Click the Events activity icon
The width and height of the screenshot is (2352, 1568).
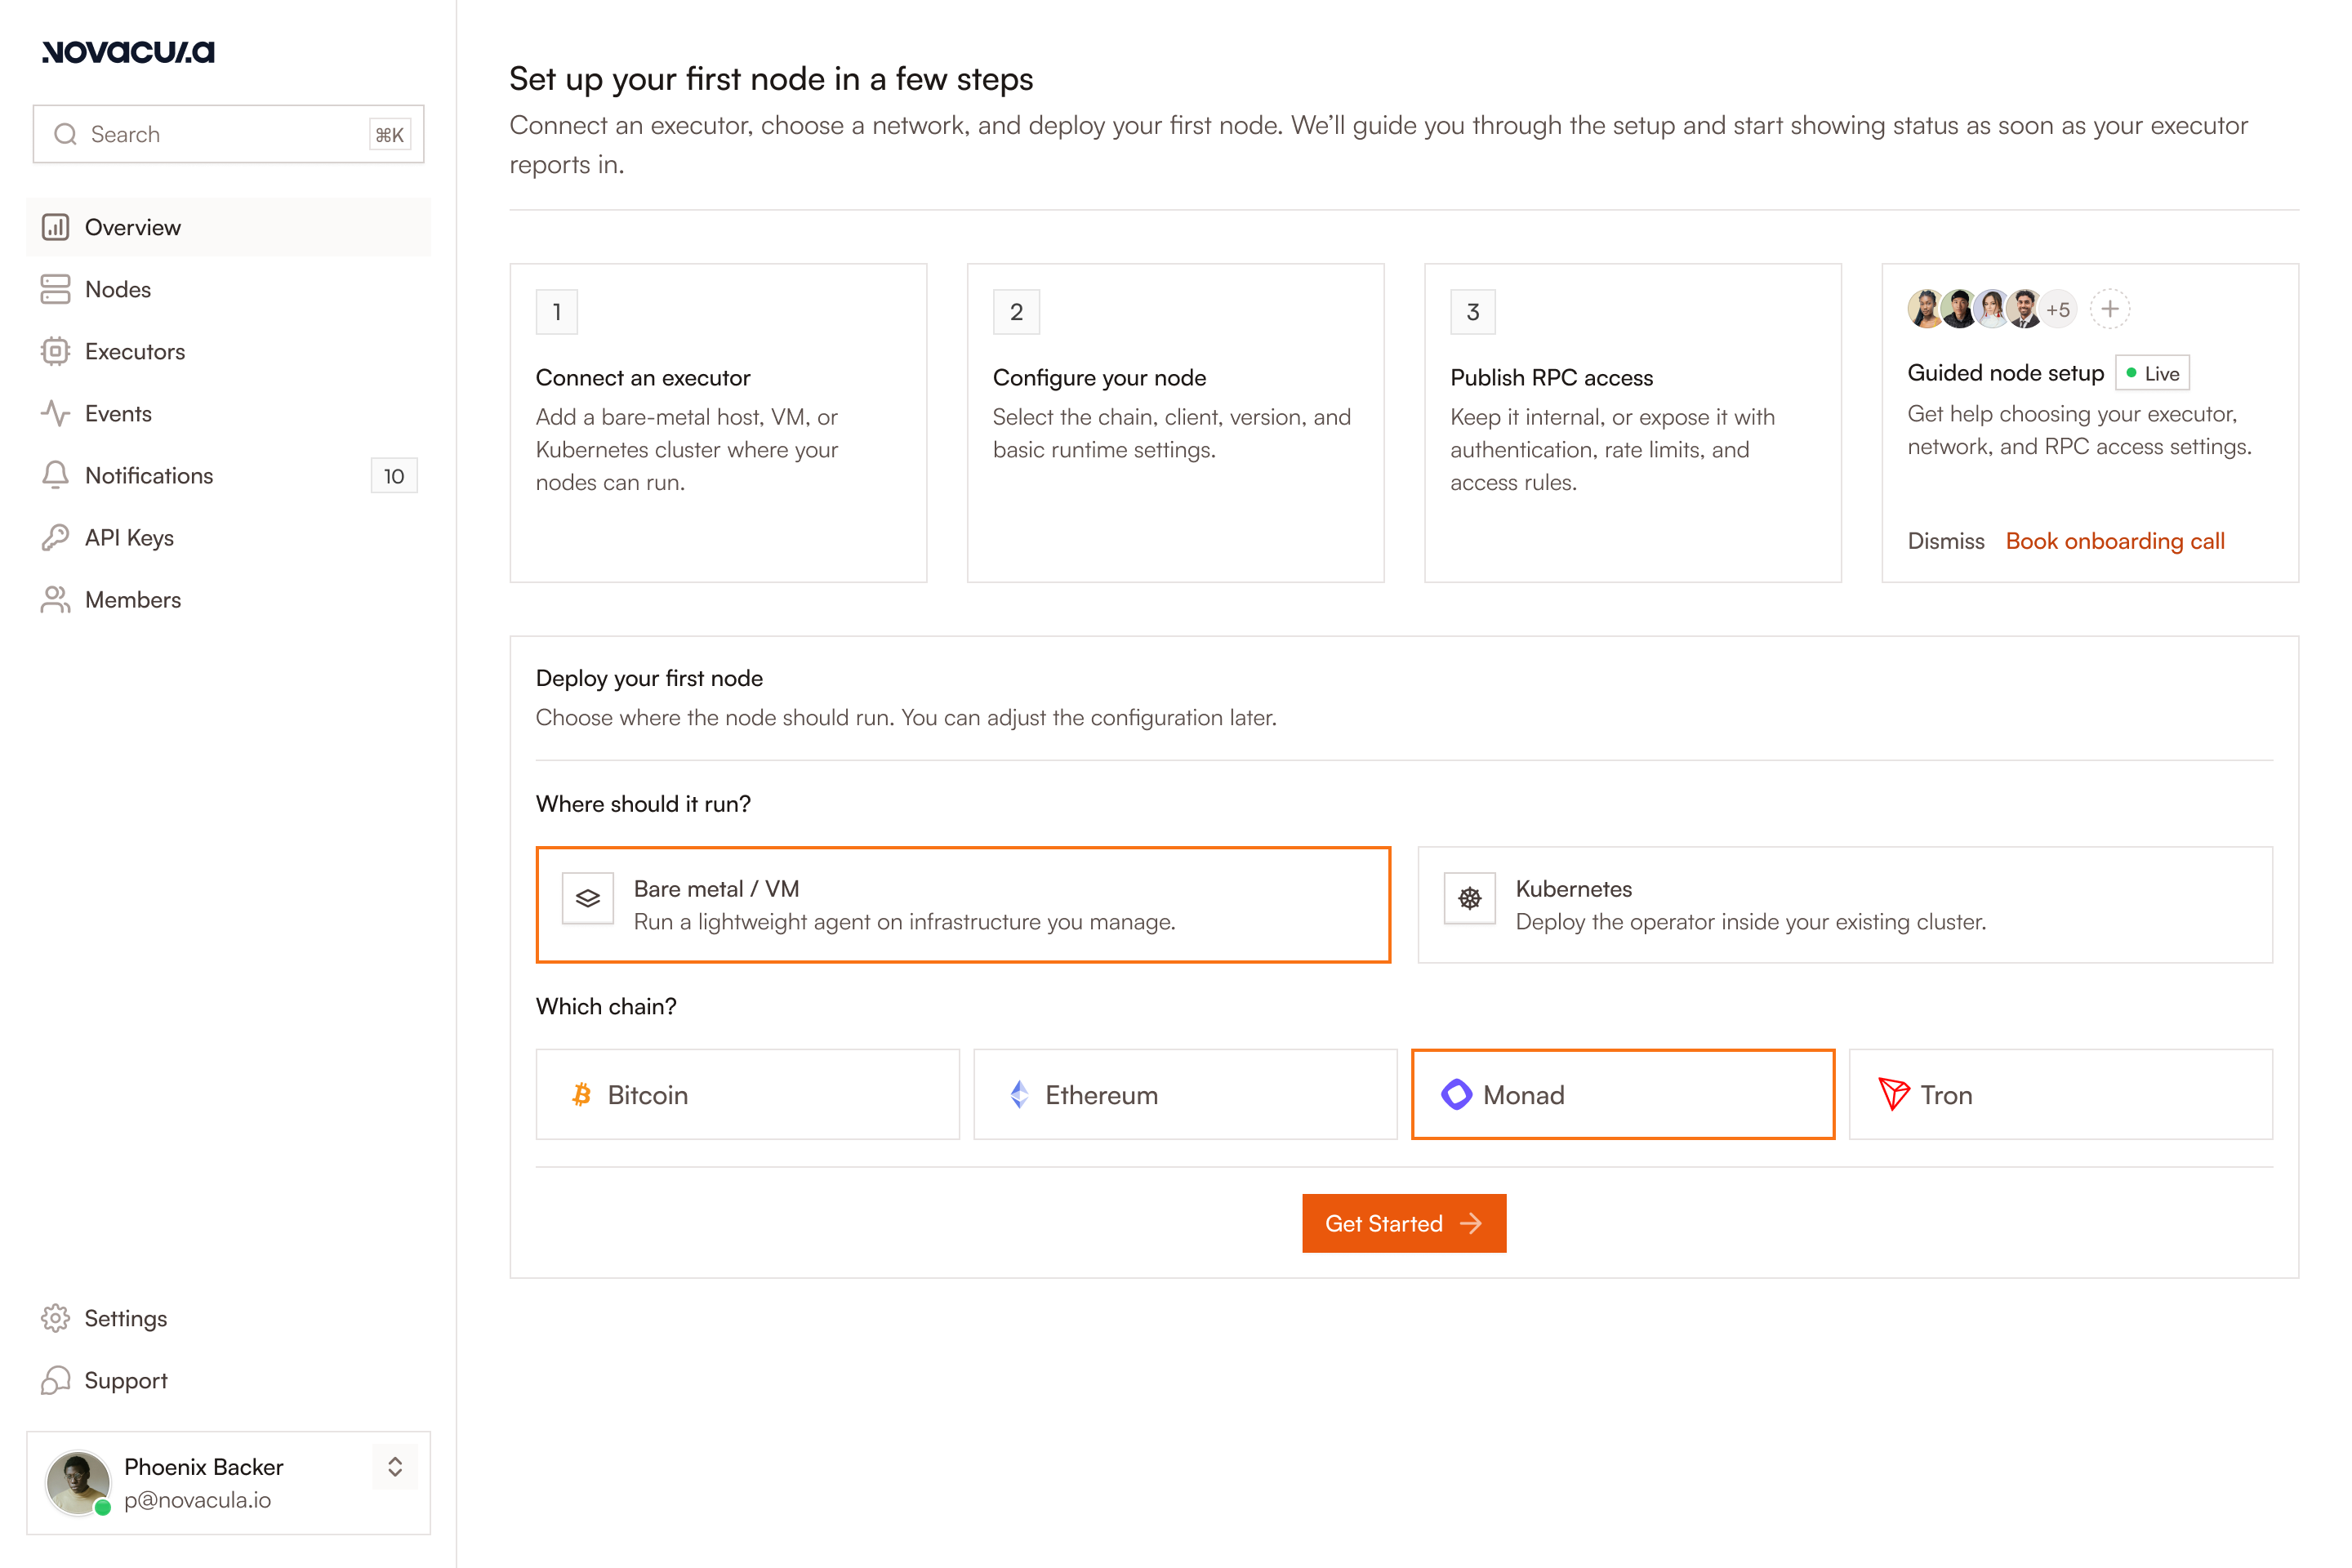(x=55, y=413)
